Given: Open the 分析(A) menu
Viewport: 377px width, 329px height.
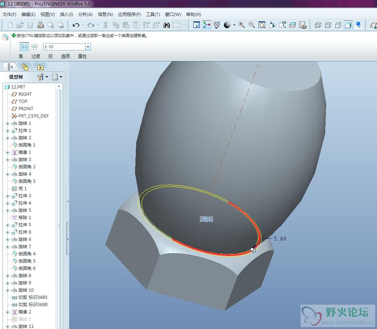Looking at the screenshot, I should (x=85, y=15).
